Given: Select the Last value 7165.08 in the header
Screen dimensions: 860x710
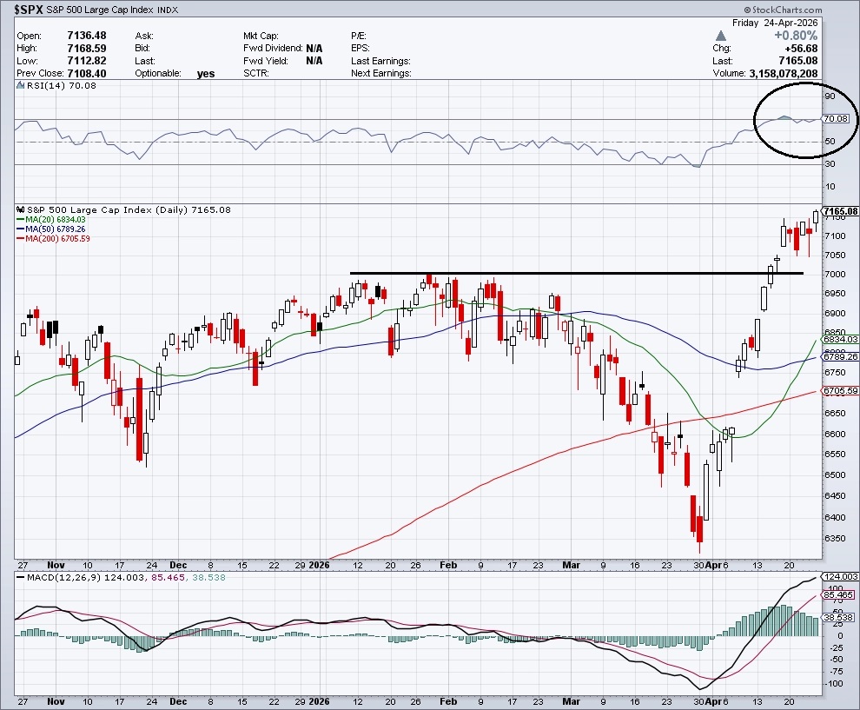Looking at the screenshot, I should pos(798,61).
